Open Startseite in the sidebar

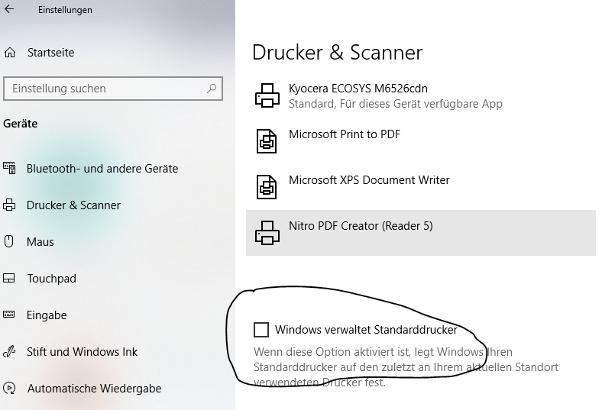tap(50, 53)
